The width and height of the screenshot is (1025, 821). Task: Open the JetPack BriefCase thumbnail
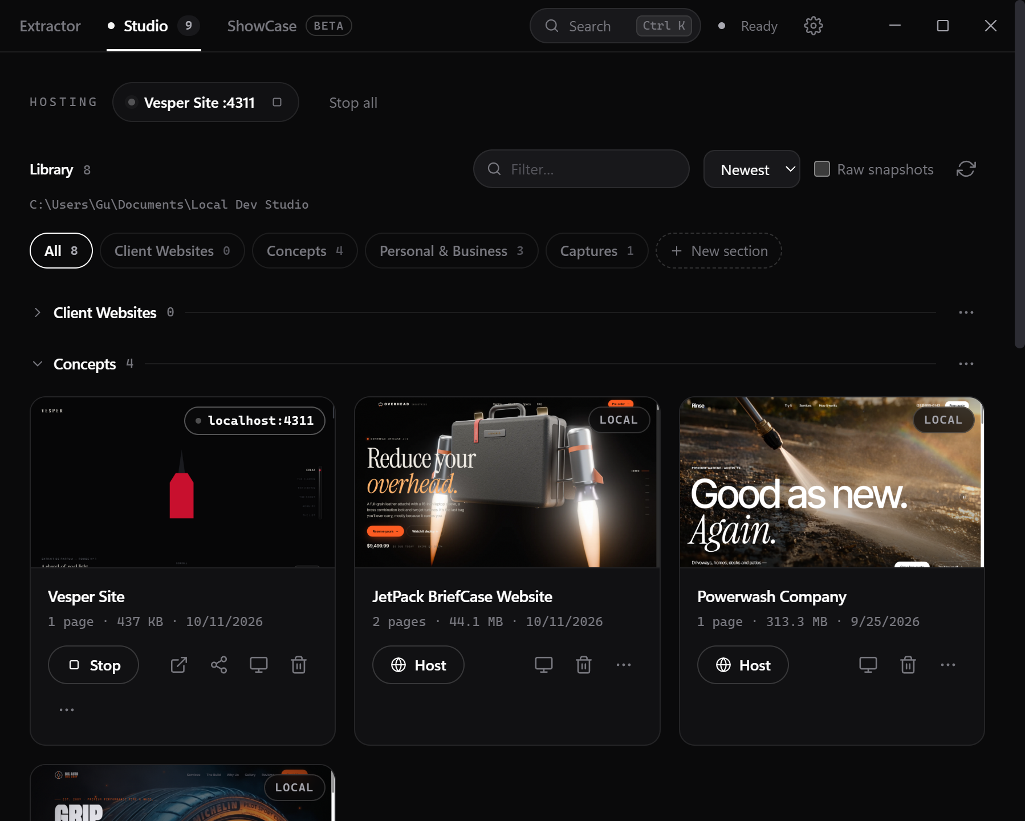pos(507,482)
